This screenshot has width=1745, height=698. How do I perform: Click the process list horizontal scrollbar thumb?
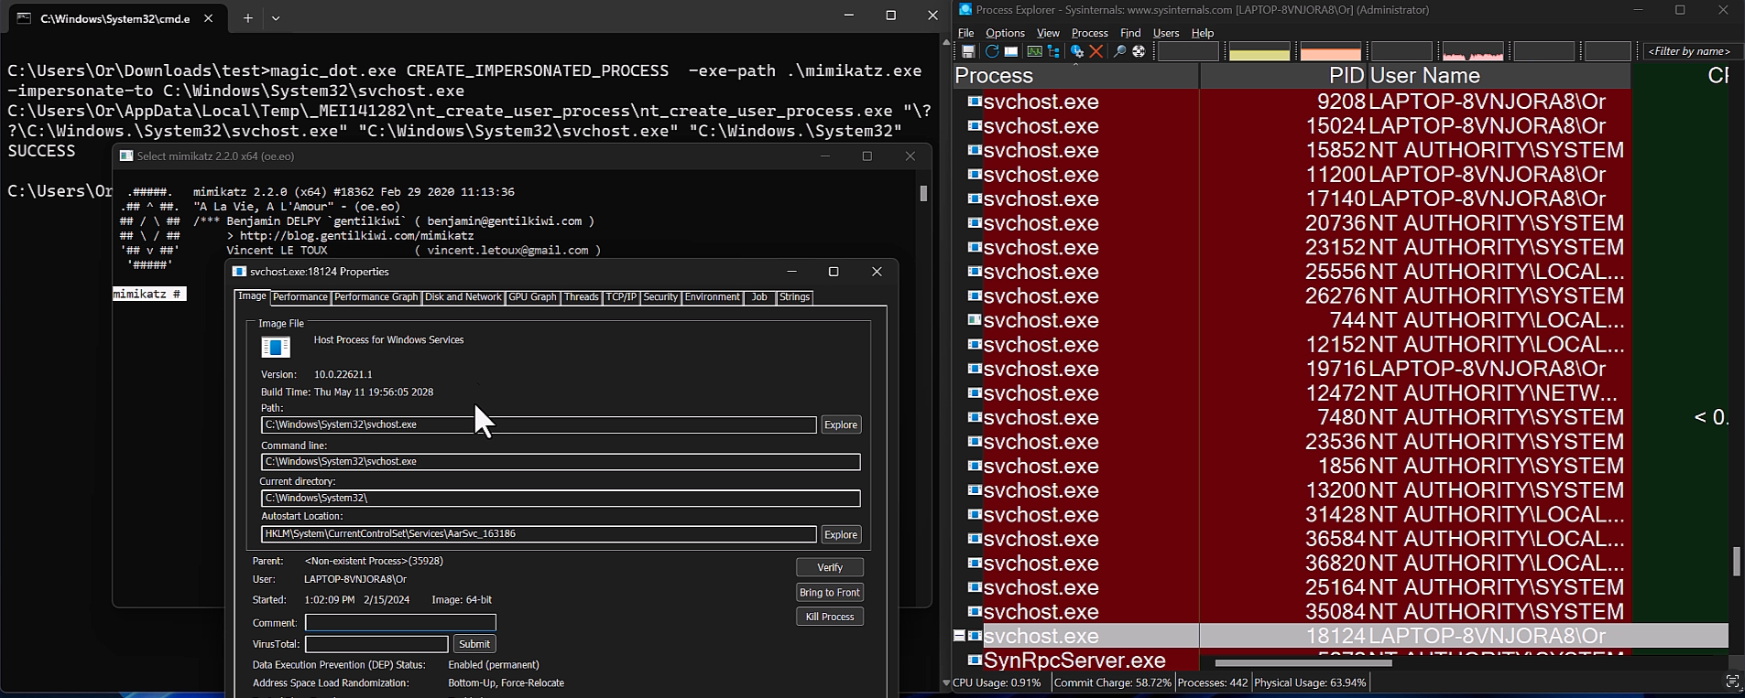1303,662
